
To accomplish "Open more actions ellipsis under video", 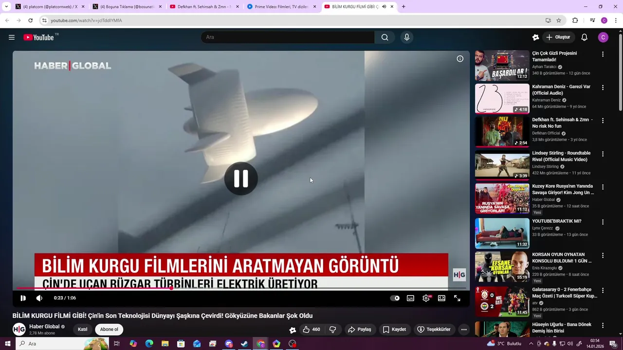I will click(464, 330).
